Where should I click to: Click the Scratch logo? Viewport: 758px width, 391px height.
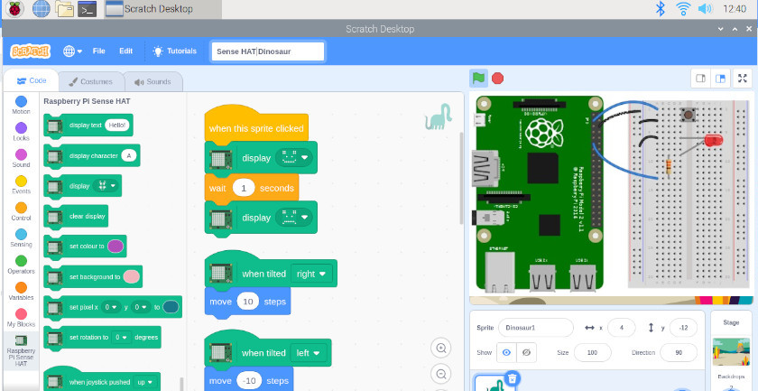30,51
